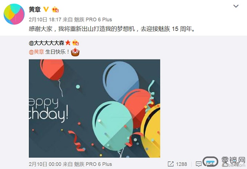
Task: Open the @大大大大大森 profile link
Action: click(x=46, y=43)
